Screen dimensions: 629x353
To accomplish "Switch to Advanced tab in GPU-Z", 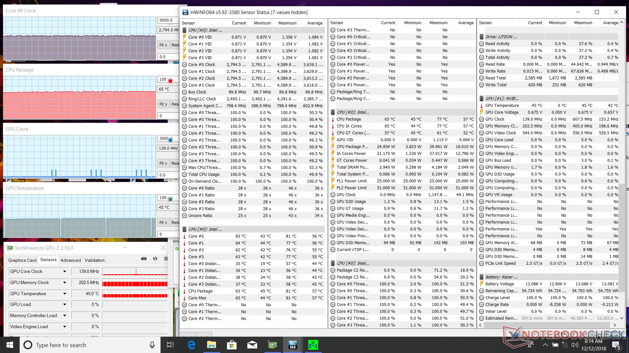I will [x=70, y=260].
